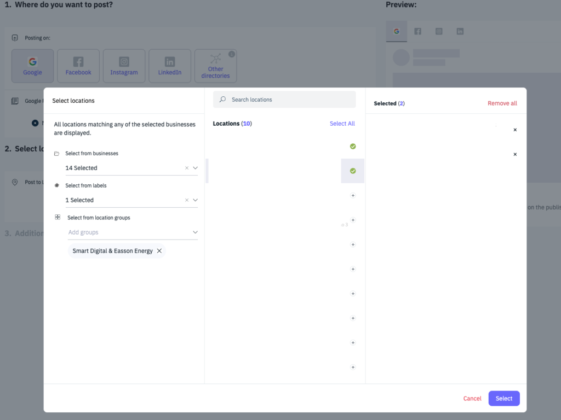The height and width of the screenshot is (420, 561).
Task: Add the last location in the list
Action: 353,367
